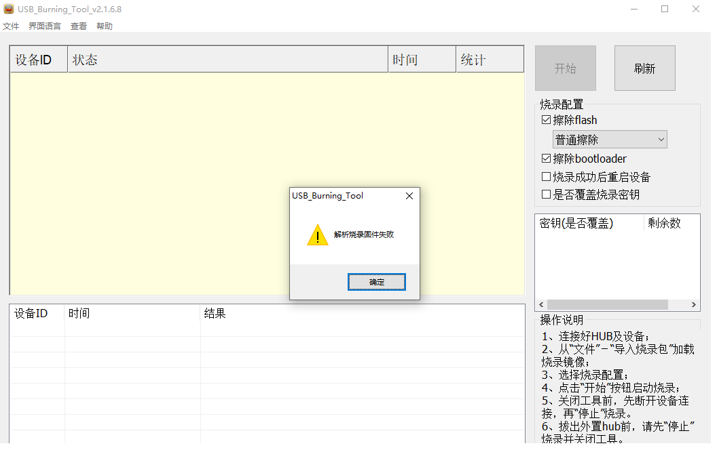The width and height of the screenshot is (717, 450).
Task: Click the top table 设备ID header
Action: 39,60
